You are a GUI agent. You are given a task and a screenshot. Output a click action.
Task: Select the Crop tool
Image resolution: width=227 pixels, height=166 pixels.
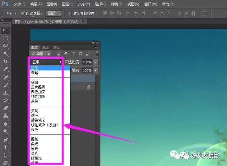pyautogui.click(x=6, y=61)
